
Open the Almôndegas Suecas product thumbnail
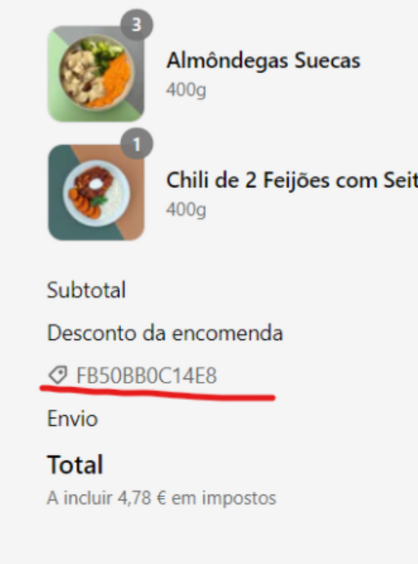pos(96,74)
